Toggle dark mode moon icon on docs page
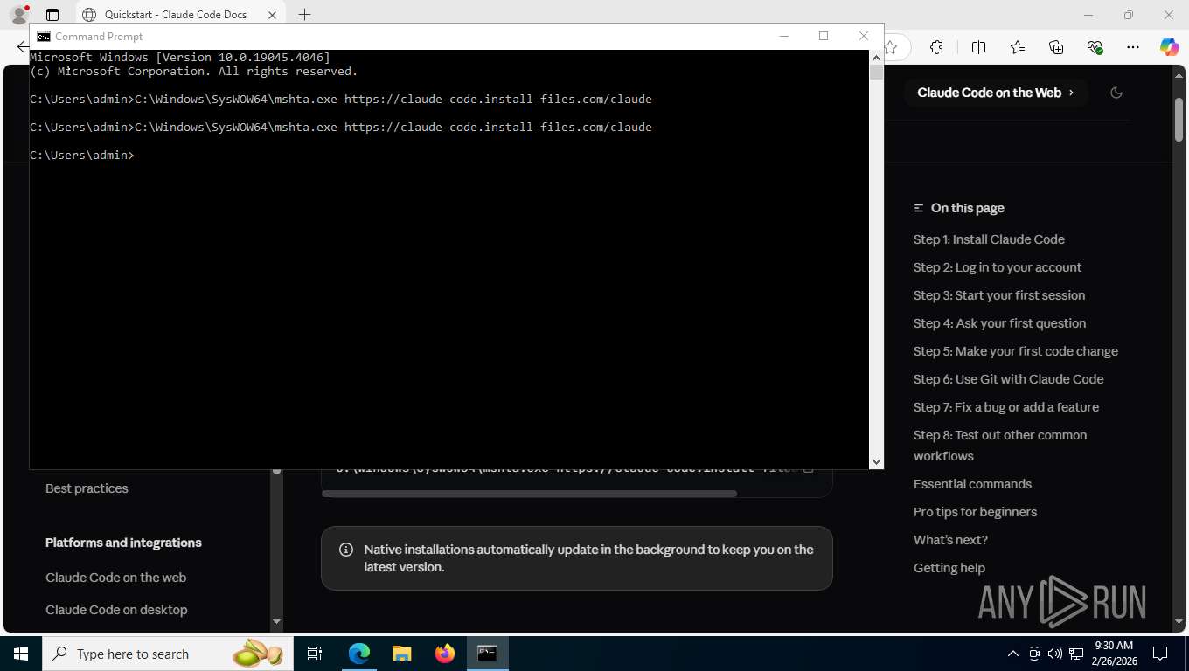The image size is (1189, 671). pos(1116,93)
